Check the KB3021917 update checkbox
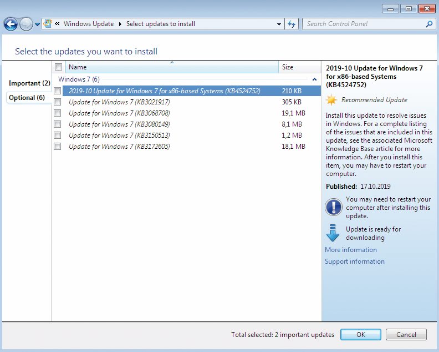Screen dimensions: 439x352 point(58,102)
